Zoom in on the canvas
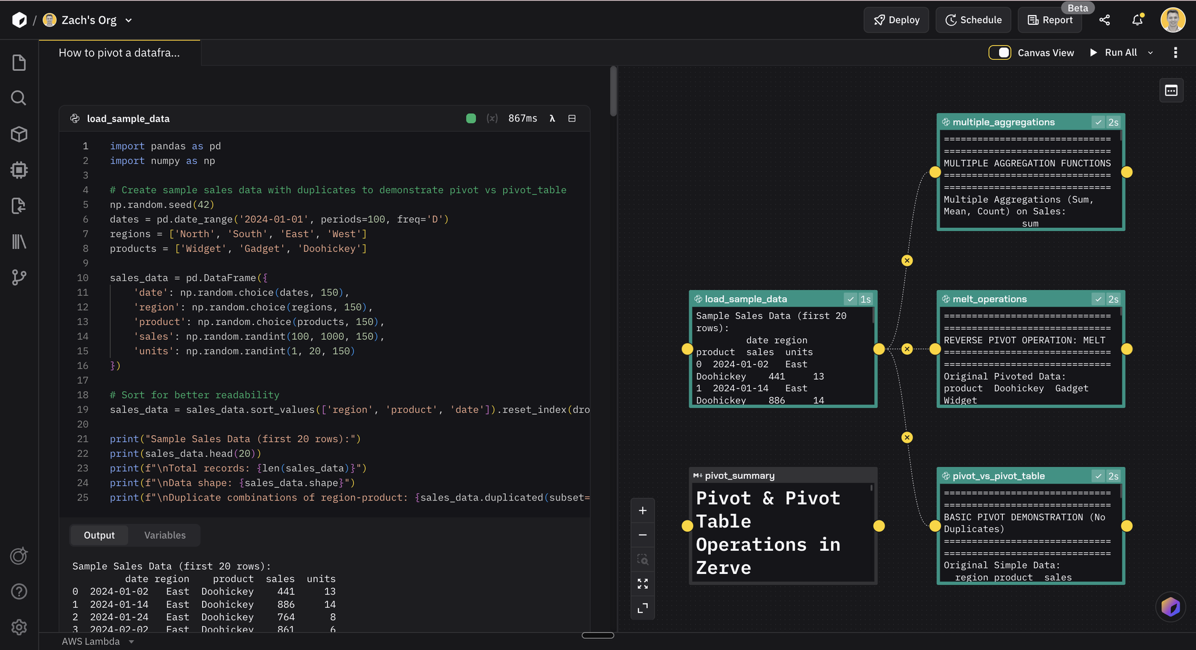 [643, 511]
